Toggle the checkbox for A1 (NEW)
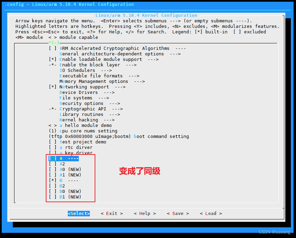Screen dimensions: 296x238 click(x=52, y=175)
